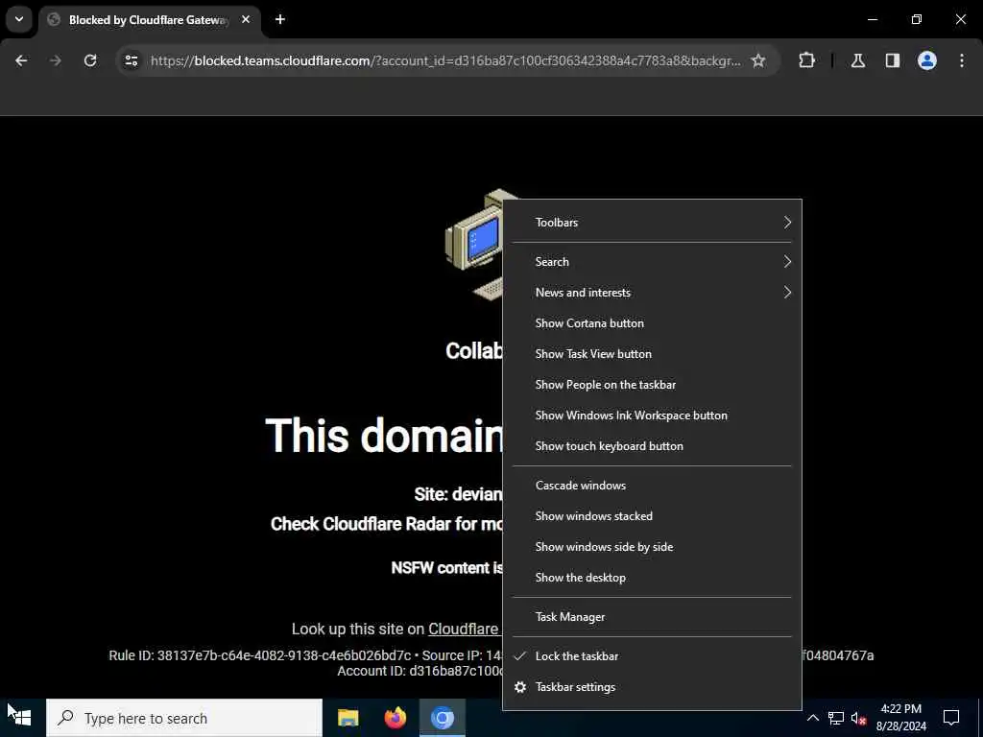
Task: Open Task Manager from context menu
Action: tap(652, 617)
